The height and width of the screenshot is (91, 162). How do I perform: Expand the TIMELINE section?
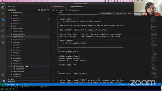(11, 82)
